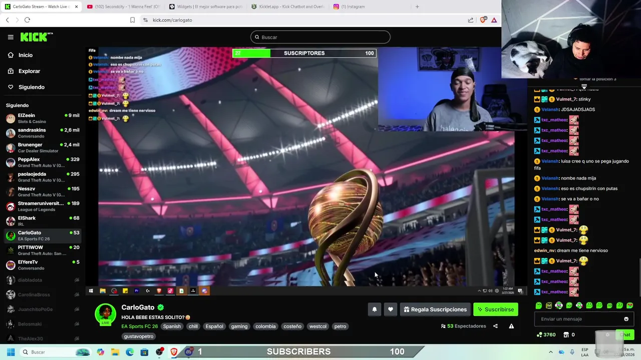Toggle the follow heart button
The width and height of the screenshot is (641, 360).
point(391,309)
